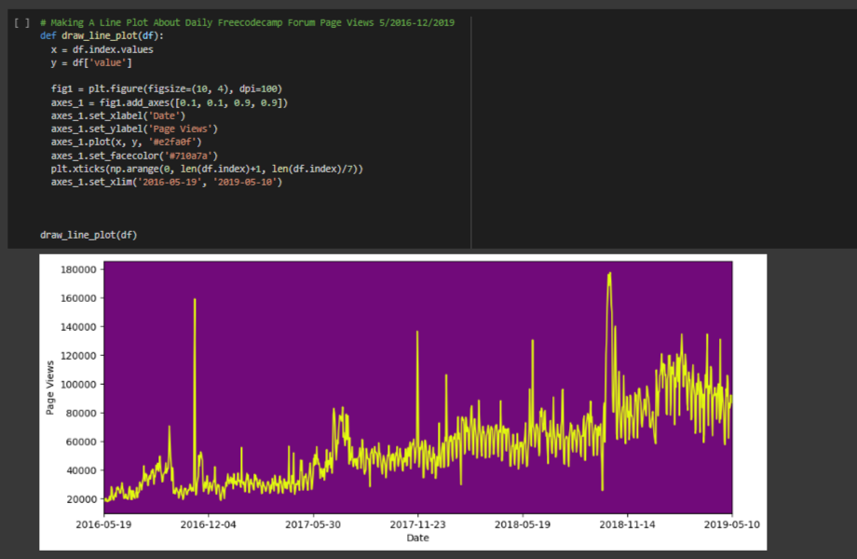Click the 'Page Views' y-axis label
Viewport: 857px width, 559px height.
coord(49,386)
